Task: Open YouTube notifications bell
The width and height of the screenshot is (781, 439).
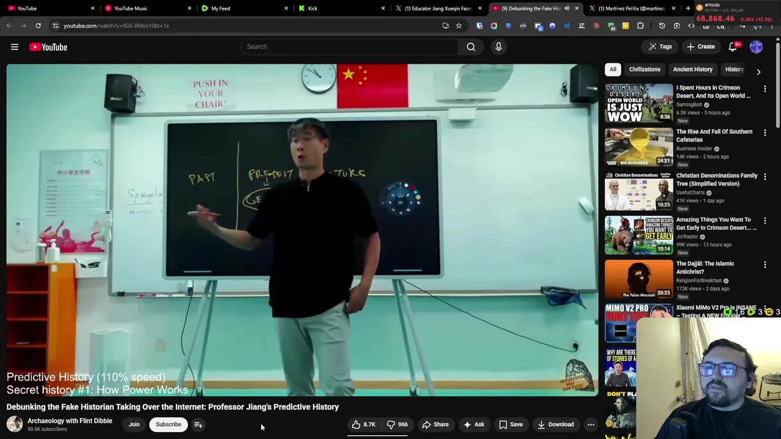Action: pyautogui.click(x=734, y=47)
